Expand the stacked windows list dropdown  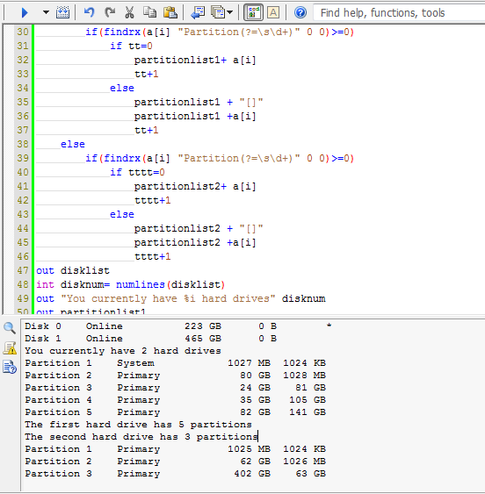pos(221,12)
